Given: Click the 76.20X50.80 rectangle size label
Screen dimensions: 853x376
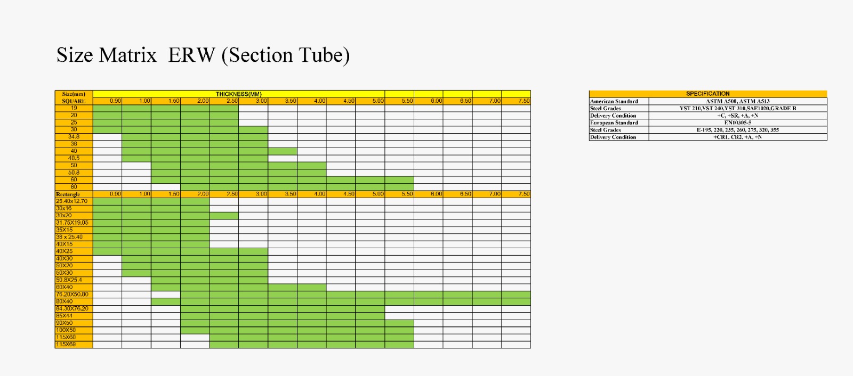Looking at the screenshot, I should click(74, 294).
